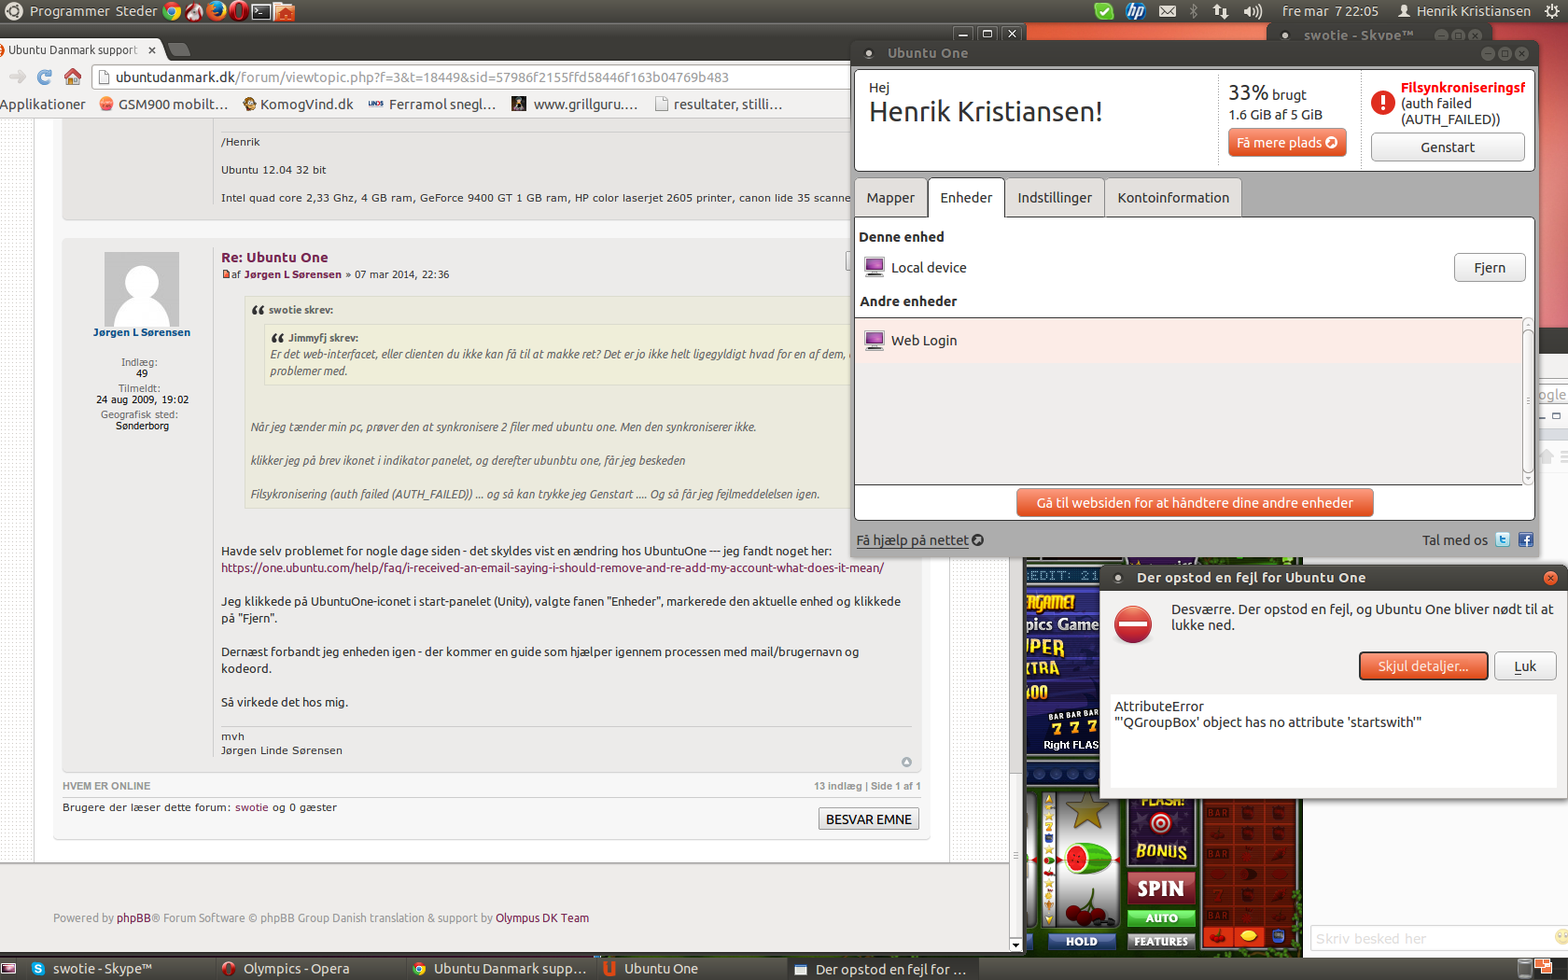Viewport: 1568px width, 980px height.
Task: Switch to the Kontoinformation tab
Action: pyautogui.click(x=1173, y=198)
